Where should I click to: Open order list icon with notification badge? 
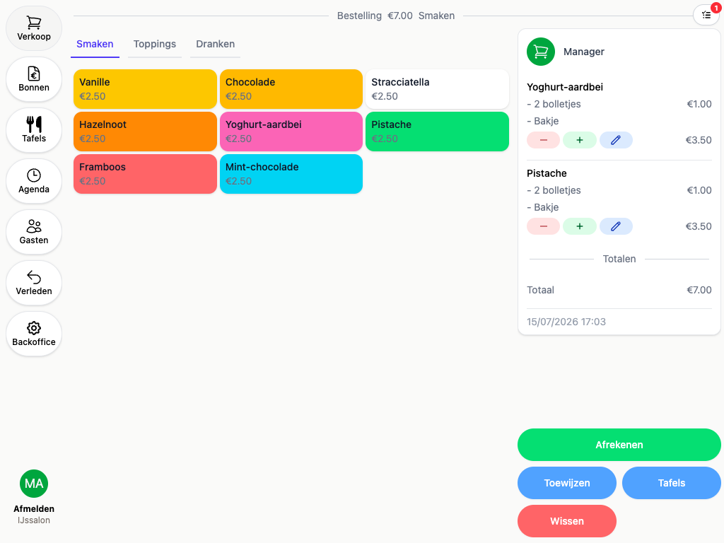706,16
